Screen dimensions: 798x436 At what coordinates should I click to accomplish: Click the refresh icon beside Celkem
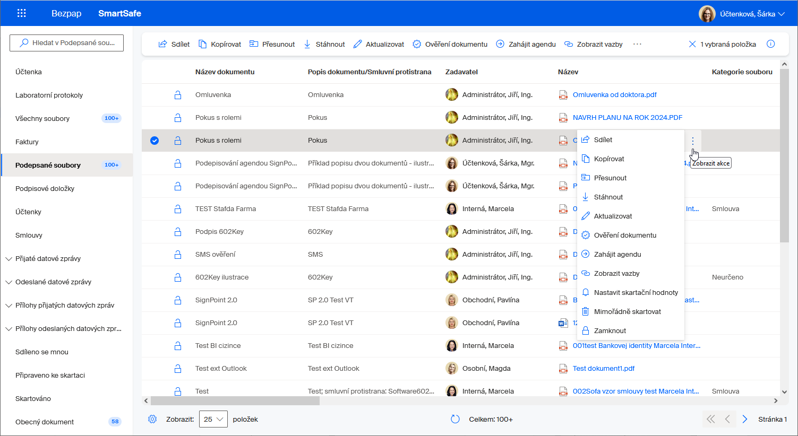point(455,419)
